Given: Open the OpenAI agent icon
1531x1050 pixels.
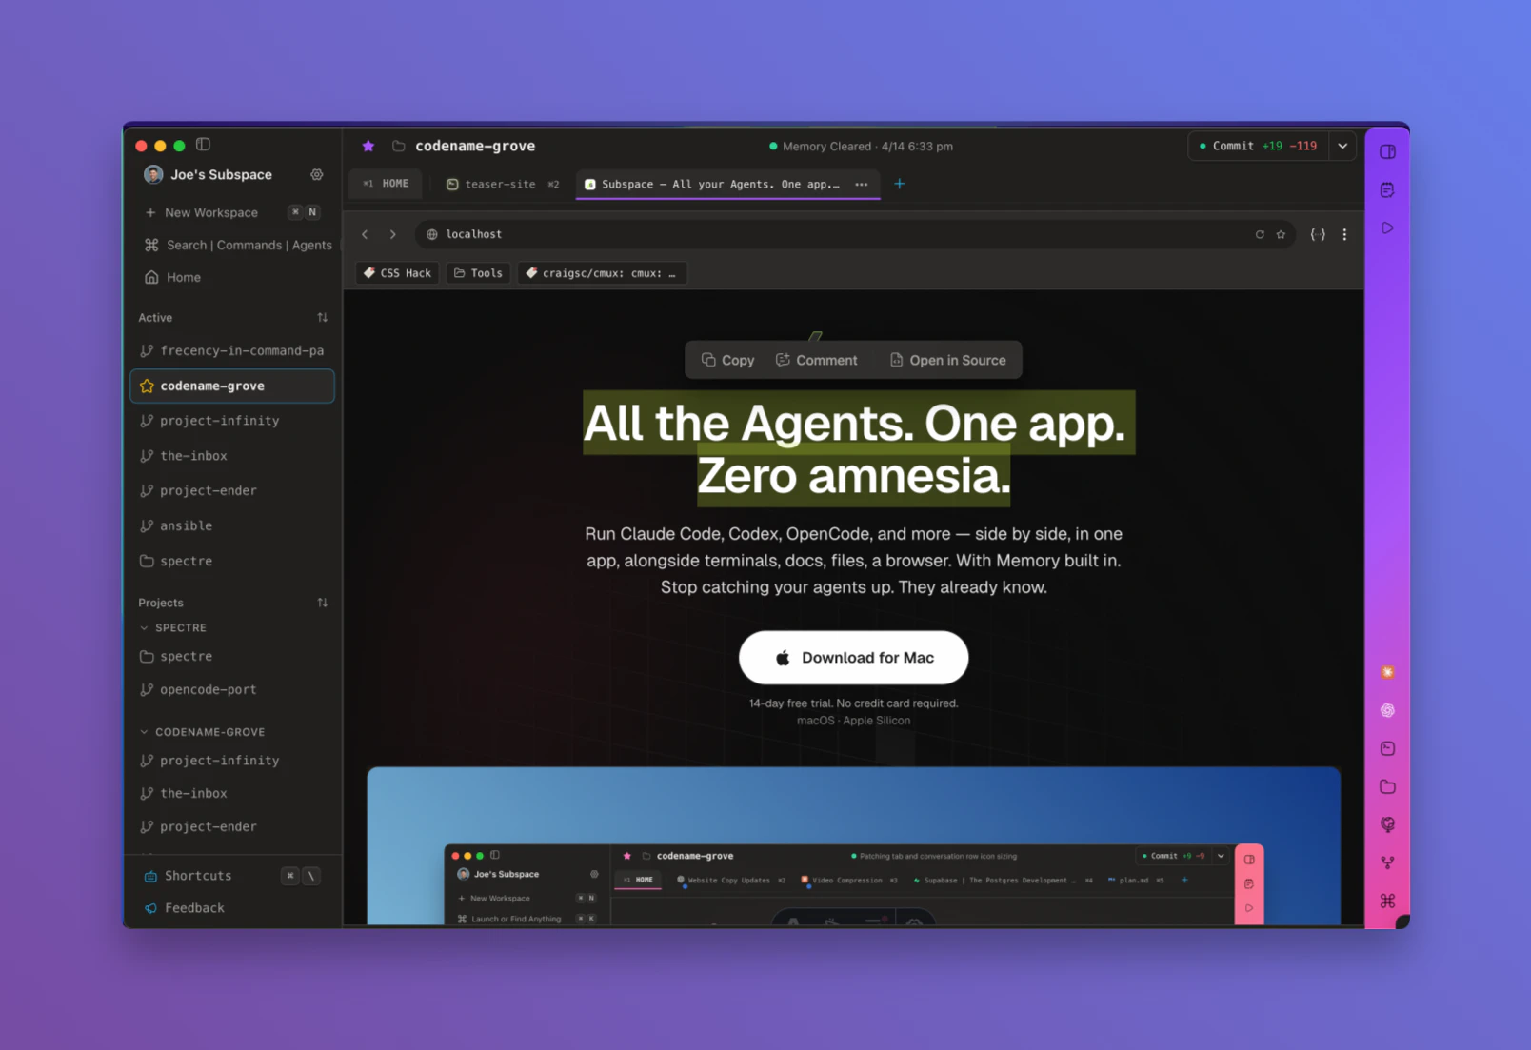Looking at the screenshot, I should 1387,710.
